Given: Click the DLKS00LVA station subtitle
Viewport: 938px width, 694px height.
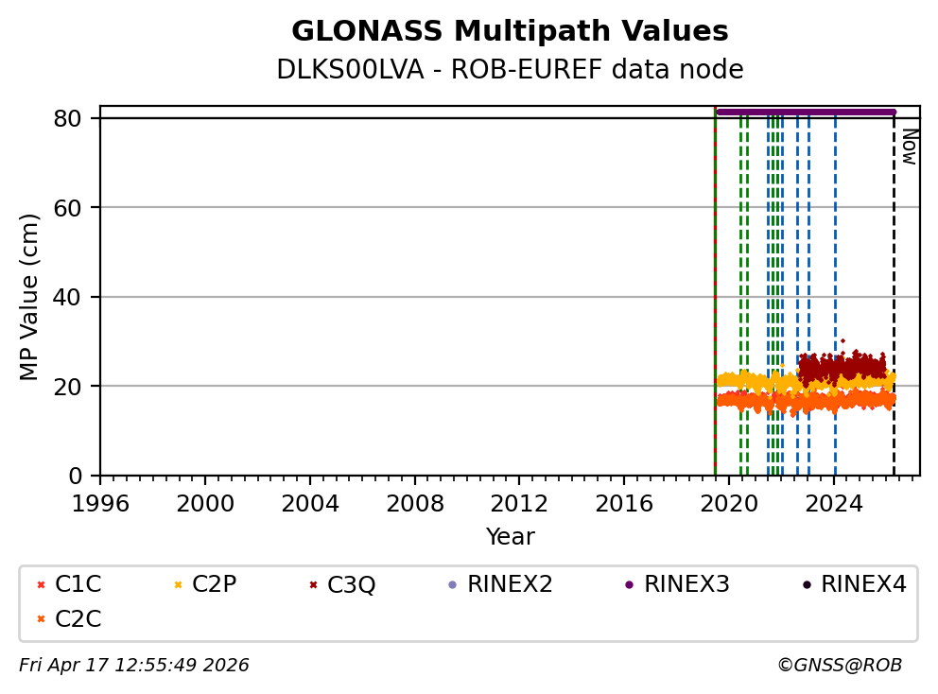Looking at the screenshot, I should 510,70.
